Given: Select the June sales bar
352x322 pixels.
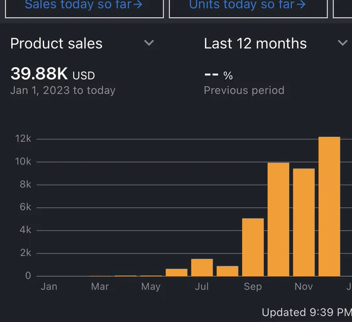Looking at the screenshot, I should click(x=177, y=273).
